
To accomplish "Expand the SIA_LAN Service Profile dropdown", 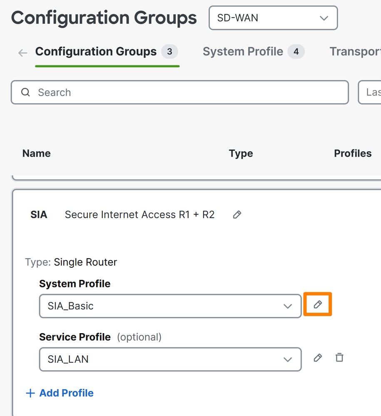I will click(288, 359).
